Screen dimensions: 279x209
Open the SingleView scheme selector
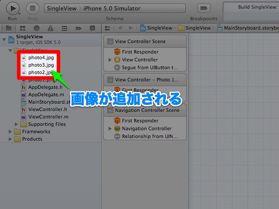(x=115, y=8)
